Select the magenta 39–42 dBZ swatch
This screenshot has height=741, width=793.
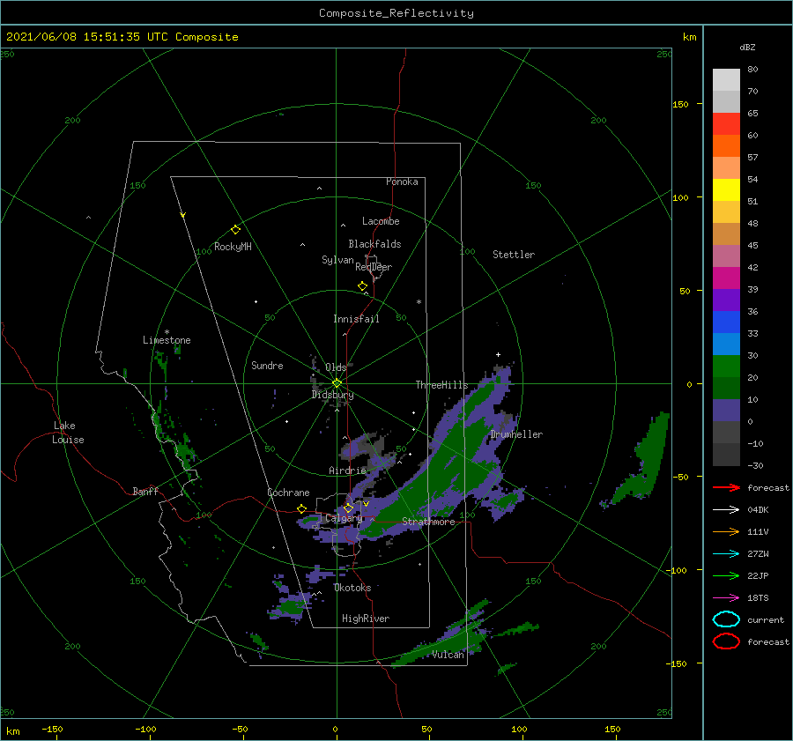726,278
